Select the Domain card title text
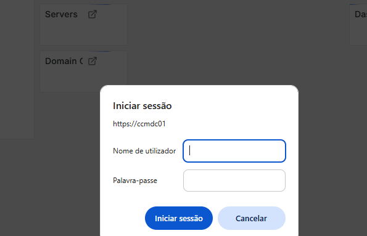Screen dimensions: 367x236 point(64,61)
